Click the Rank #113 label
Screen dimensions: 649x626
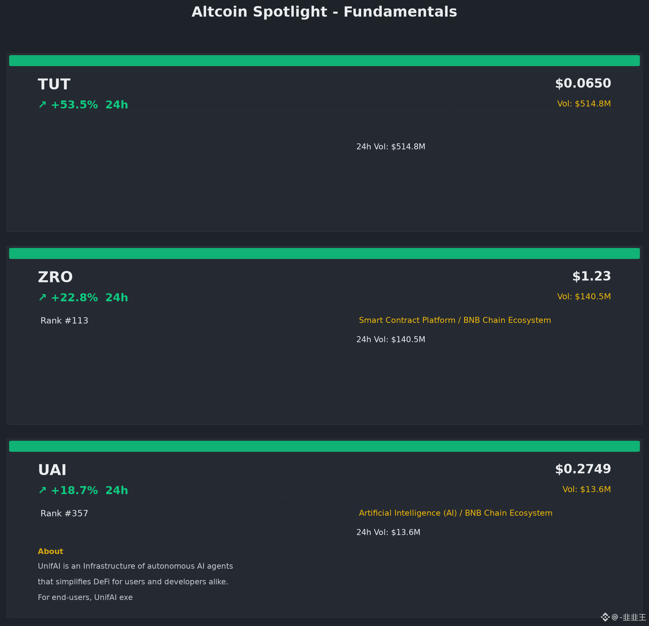point(64,321)
